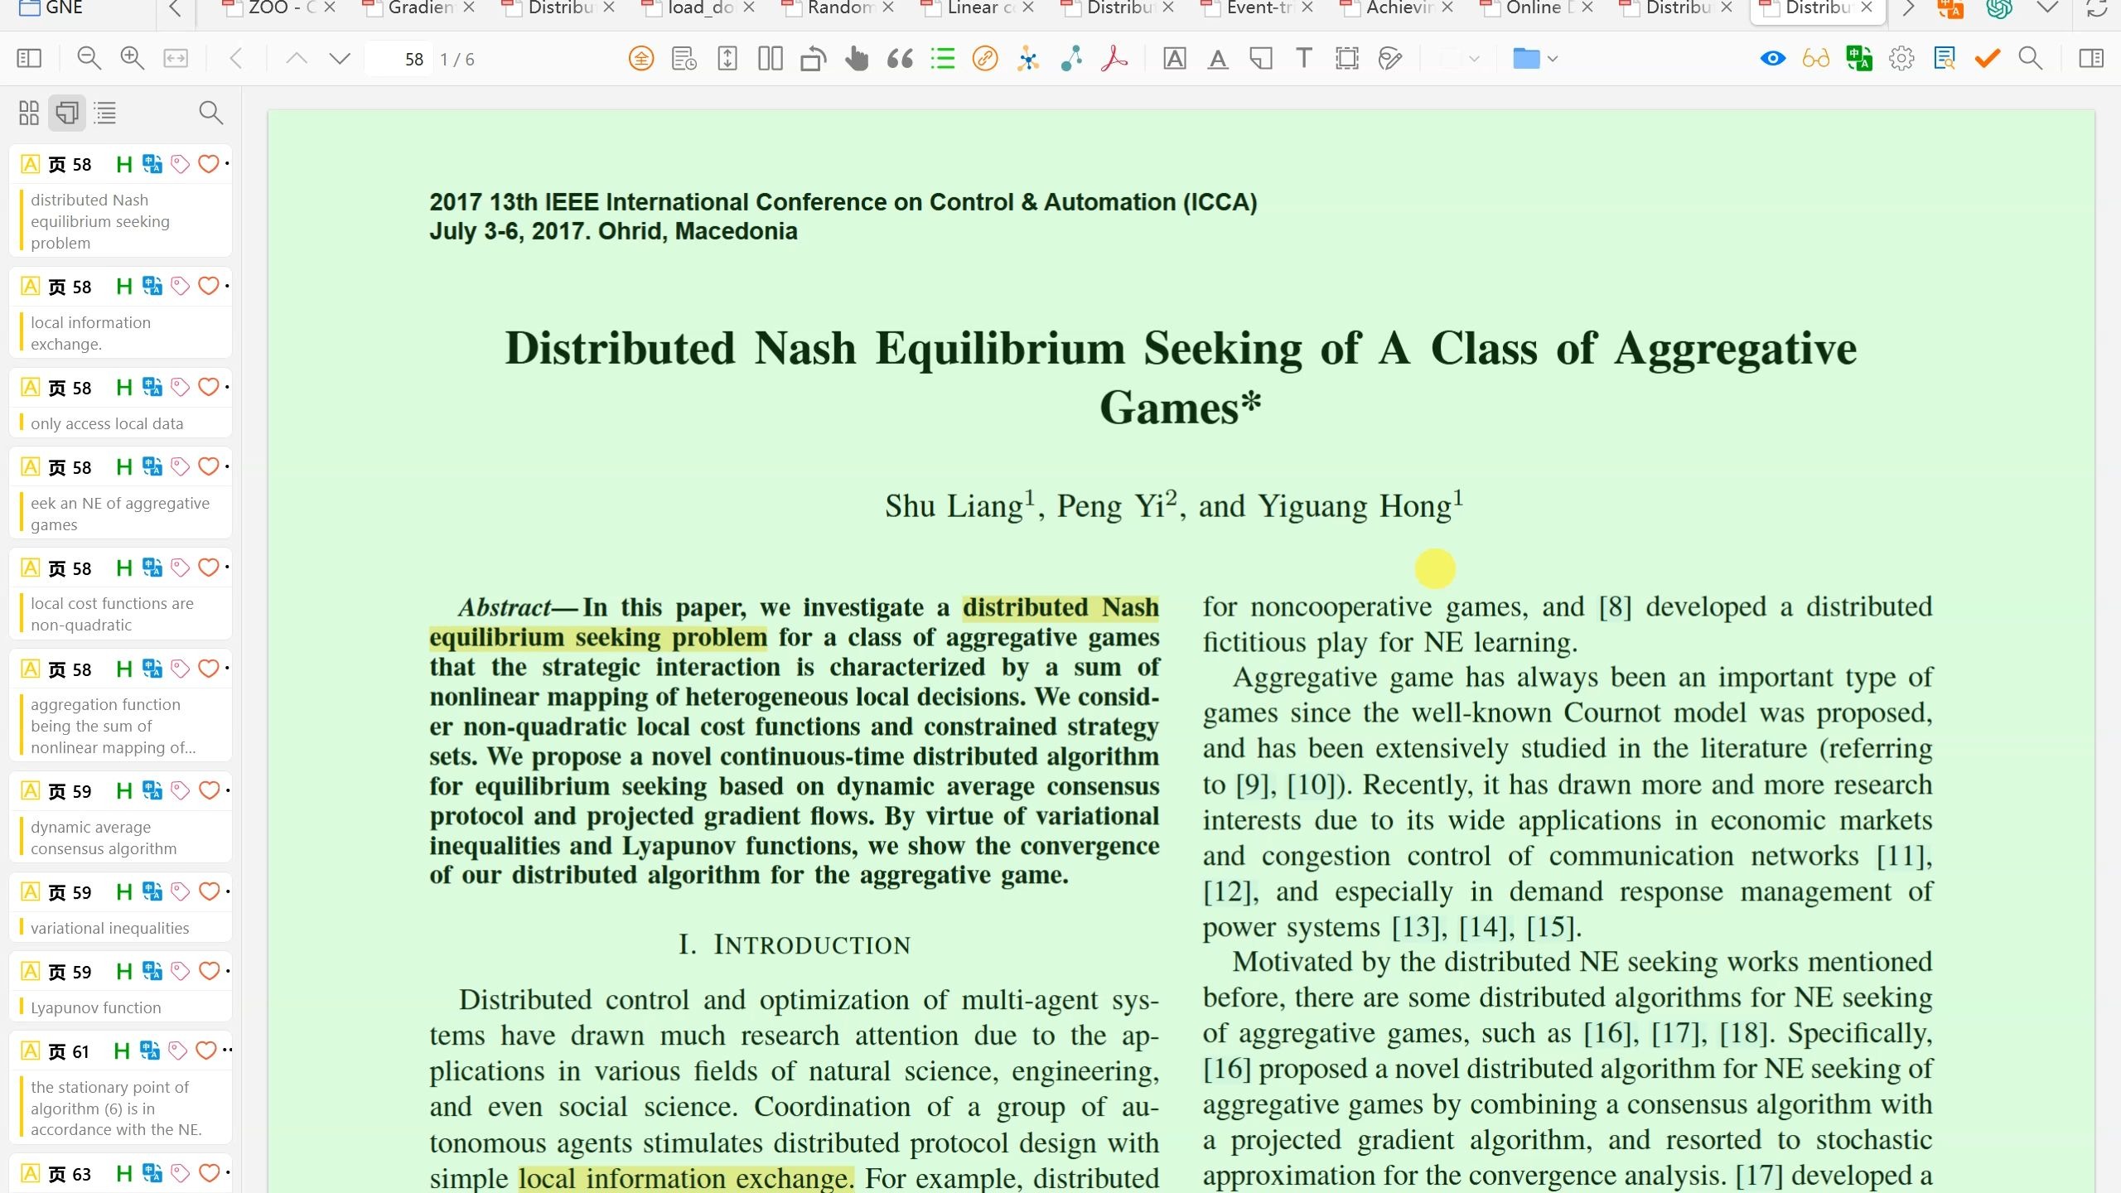
Task: Select the underline annotation tool
Action: point(1217,58)
